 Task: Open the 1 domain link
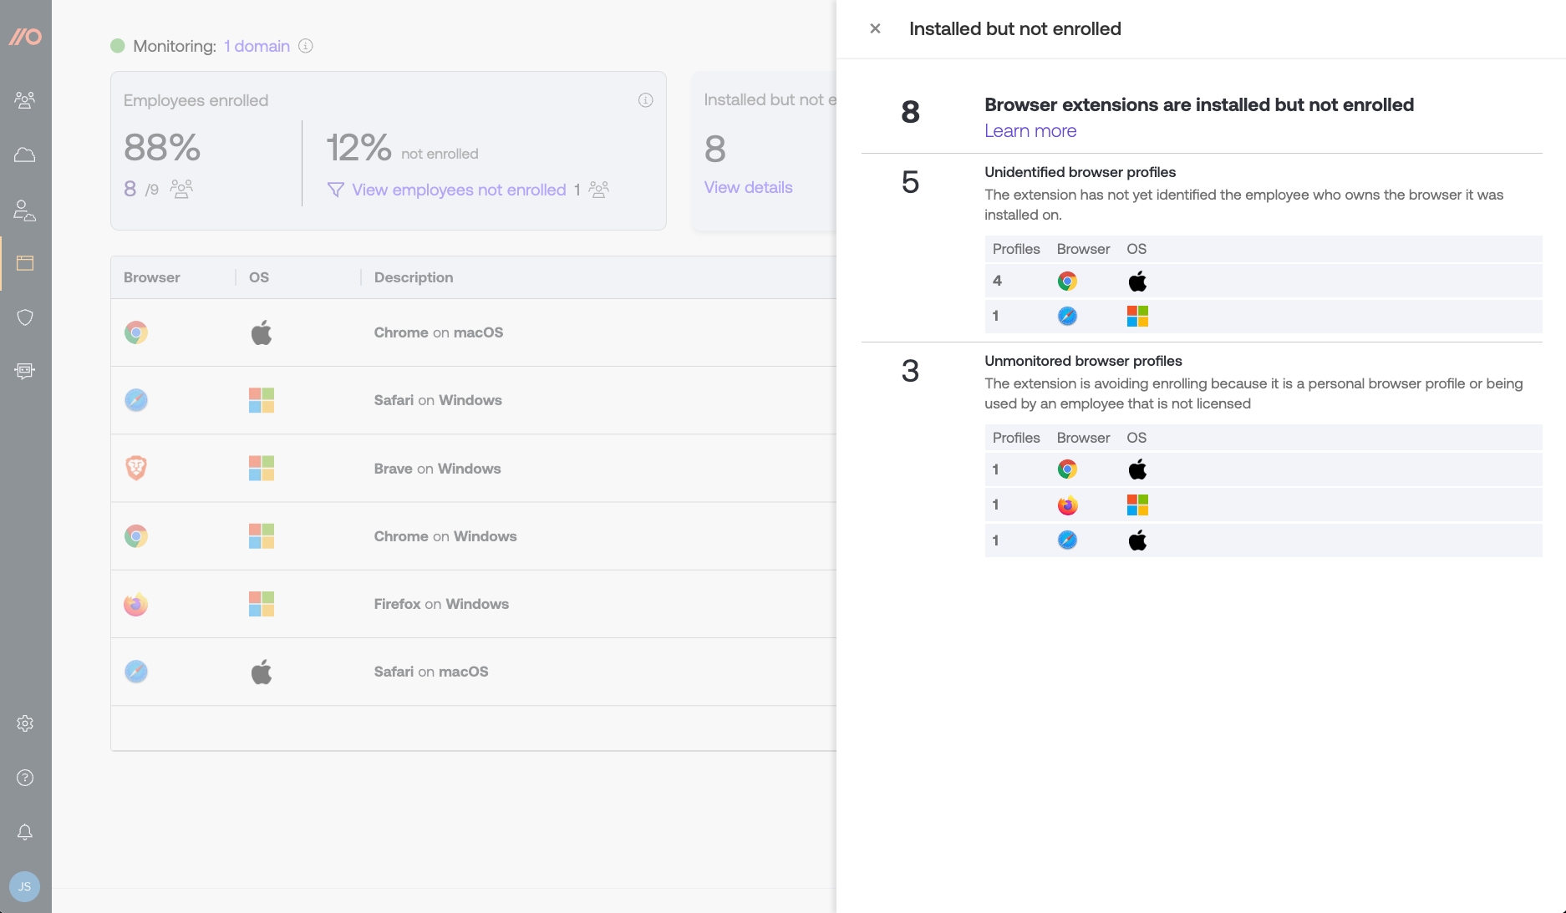[256, 46]
